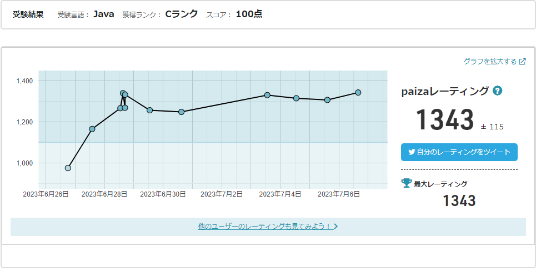541x271 pixels.
Task: Pick the data point just before the last
Action: [x=328, y=100]
